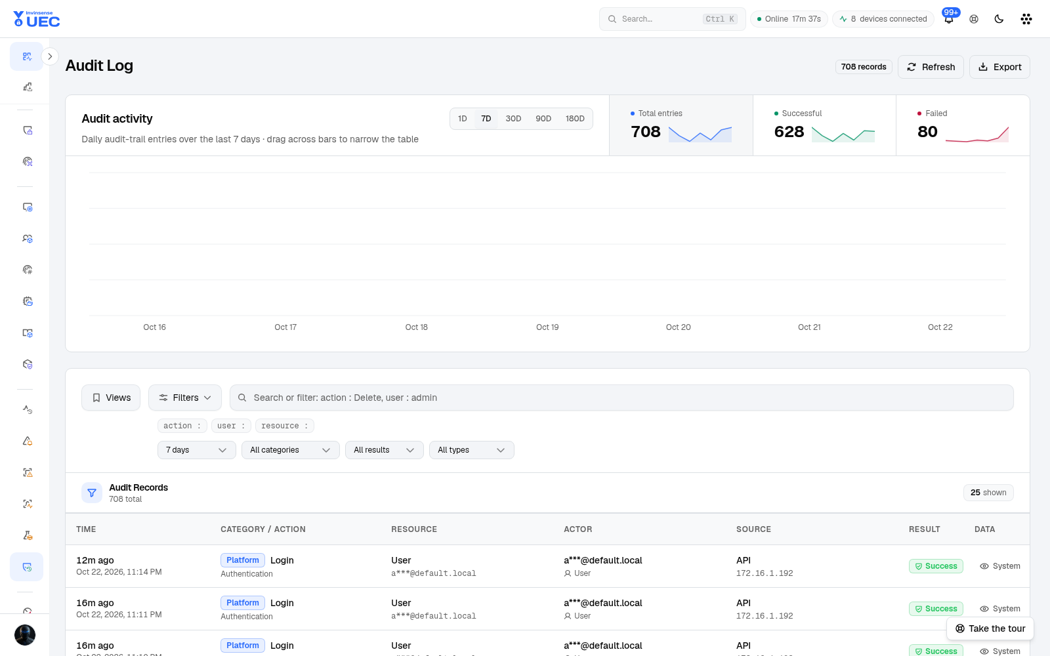1050x656 pixels.
Task: Open the fingerprint scan sidebar icon
Action: point(27,161)
